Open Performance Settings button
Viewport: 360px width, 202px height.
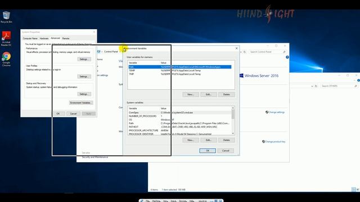[84, 59]
